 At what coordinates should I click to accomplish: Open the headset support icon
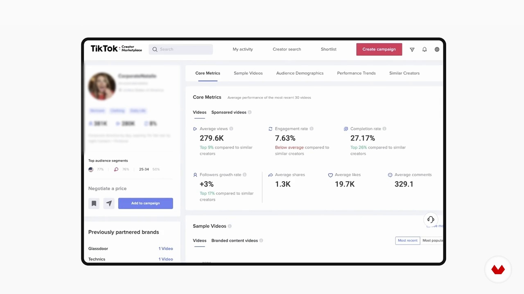[431, 219]
